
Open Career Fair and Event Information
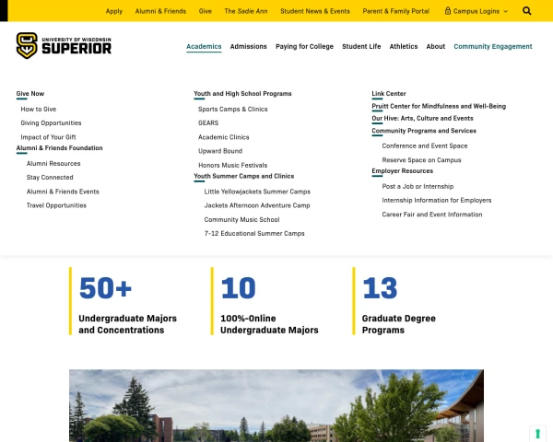tap(432, 215)
